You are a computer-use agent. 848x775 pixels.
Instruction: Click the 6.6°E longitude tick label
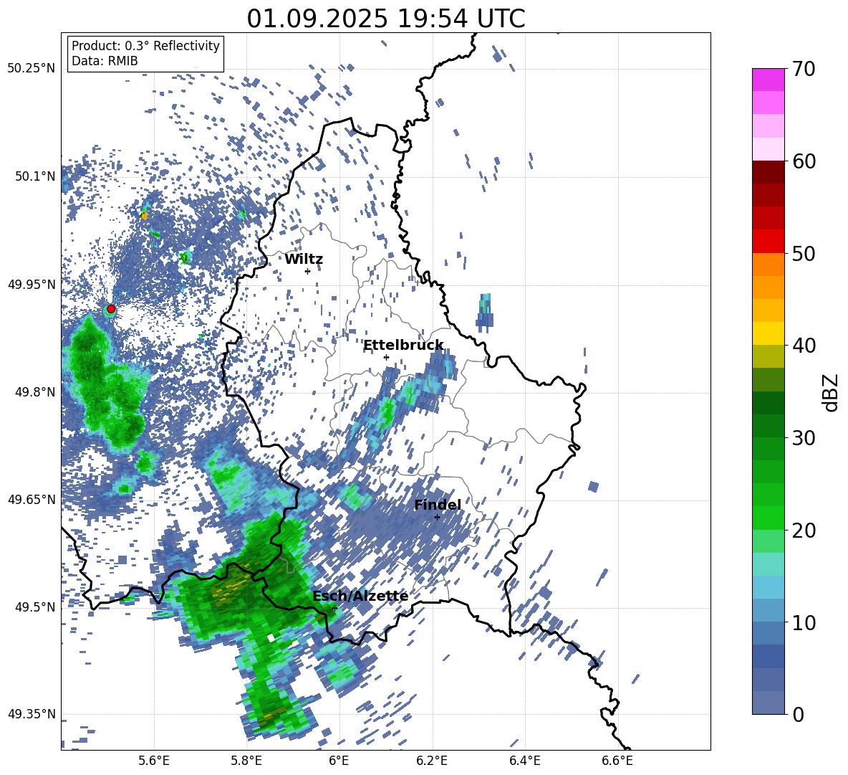point(617,761)
